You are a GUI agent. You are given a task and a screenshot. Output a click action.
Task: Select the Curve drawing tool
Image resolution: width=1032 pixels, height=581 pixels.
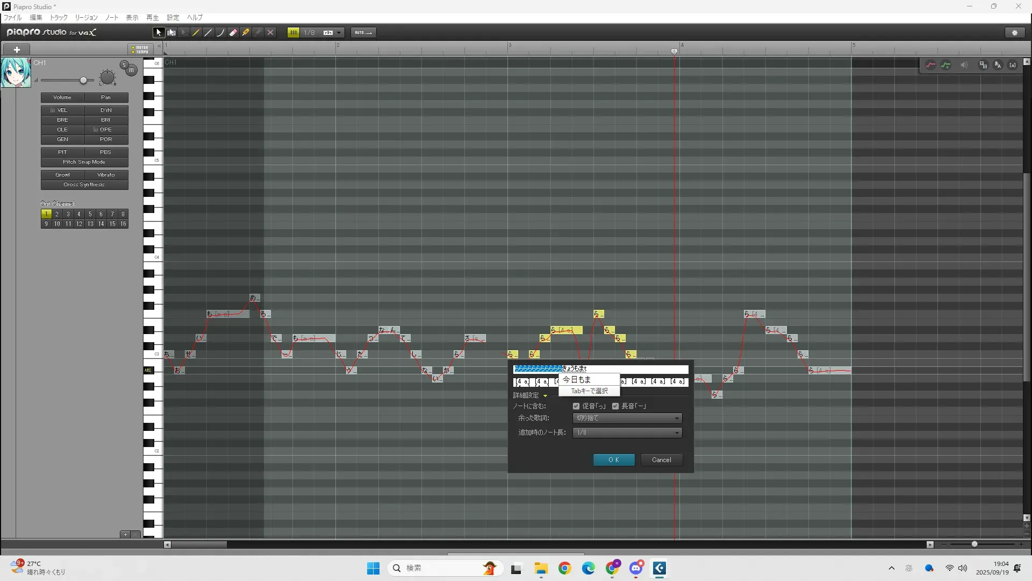[x=221, y=33]
